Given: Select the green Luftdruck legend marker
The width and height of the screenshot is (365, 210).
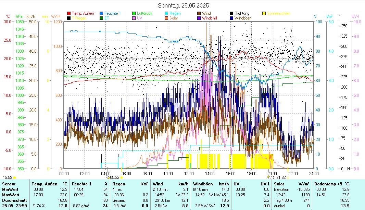Looking at the screenshot, I should (x=134, y=14).
